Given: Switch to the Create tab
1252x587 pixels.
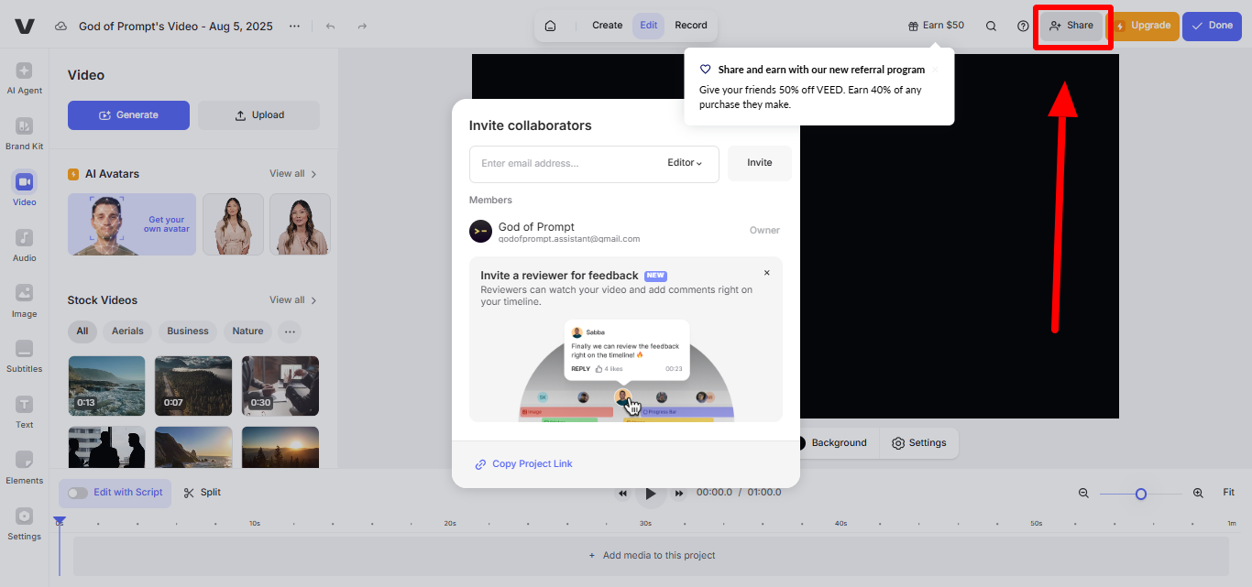Looking at the screenshot, I should tap(608, 26).
